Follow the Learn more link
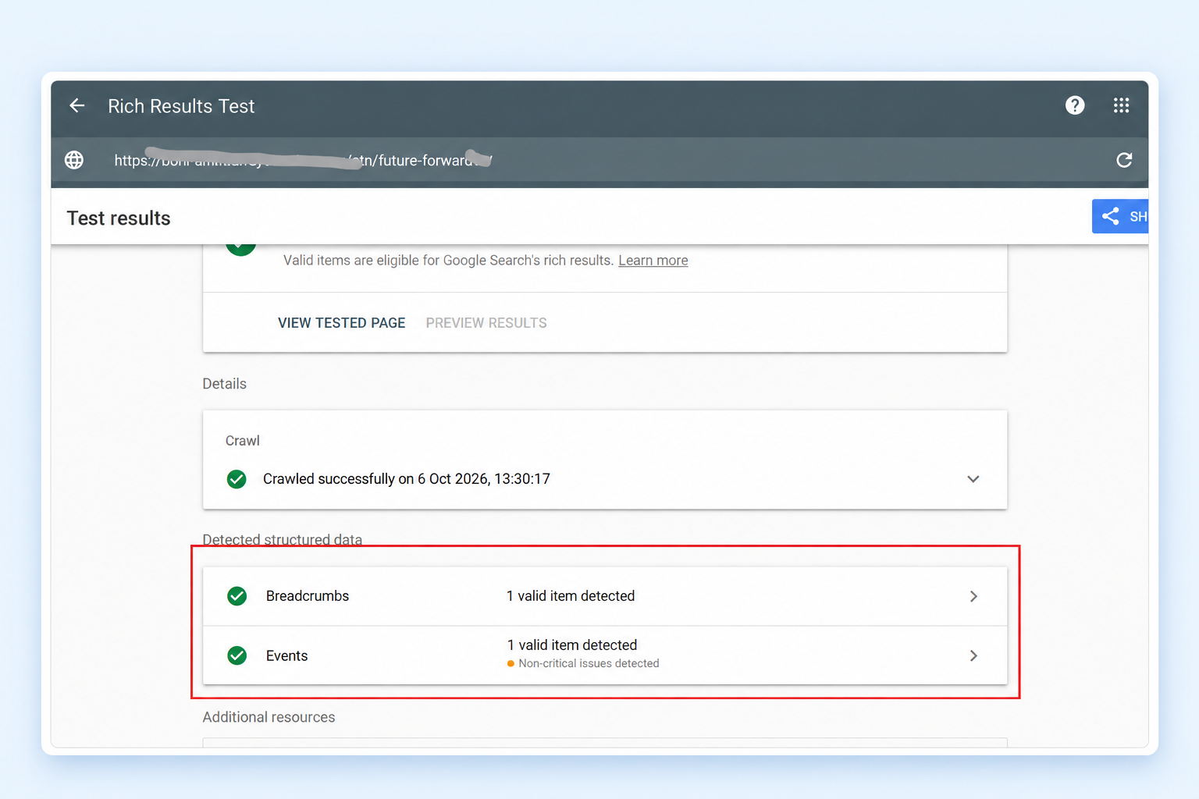The image size is (1199, 799). tap(653, 261)
